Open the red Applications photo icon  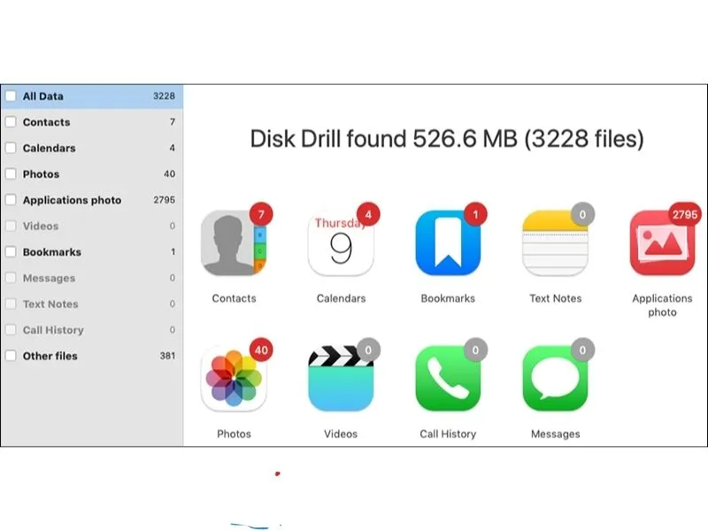pyautogui.click(x=662, y=242)
